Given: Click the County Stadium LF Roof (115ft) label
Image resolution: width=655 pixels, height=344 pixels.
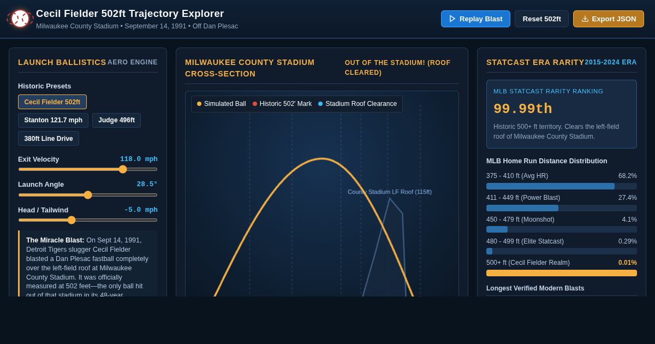Looking at the screenshot, I should click(x=390, y=192).
